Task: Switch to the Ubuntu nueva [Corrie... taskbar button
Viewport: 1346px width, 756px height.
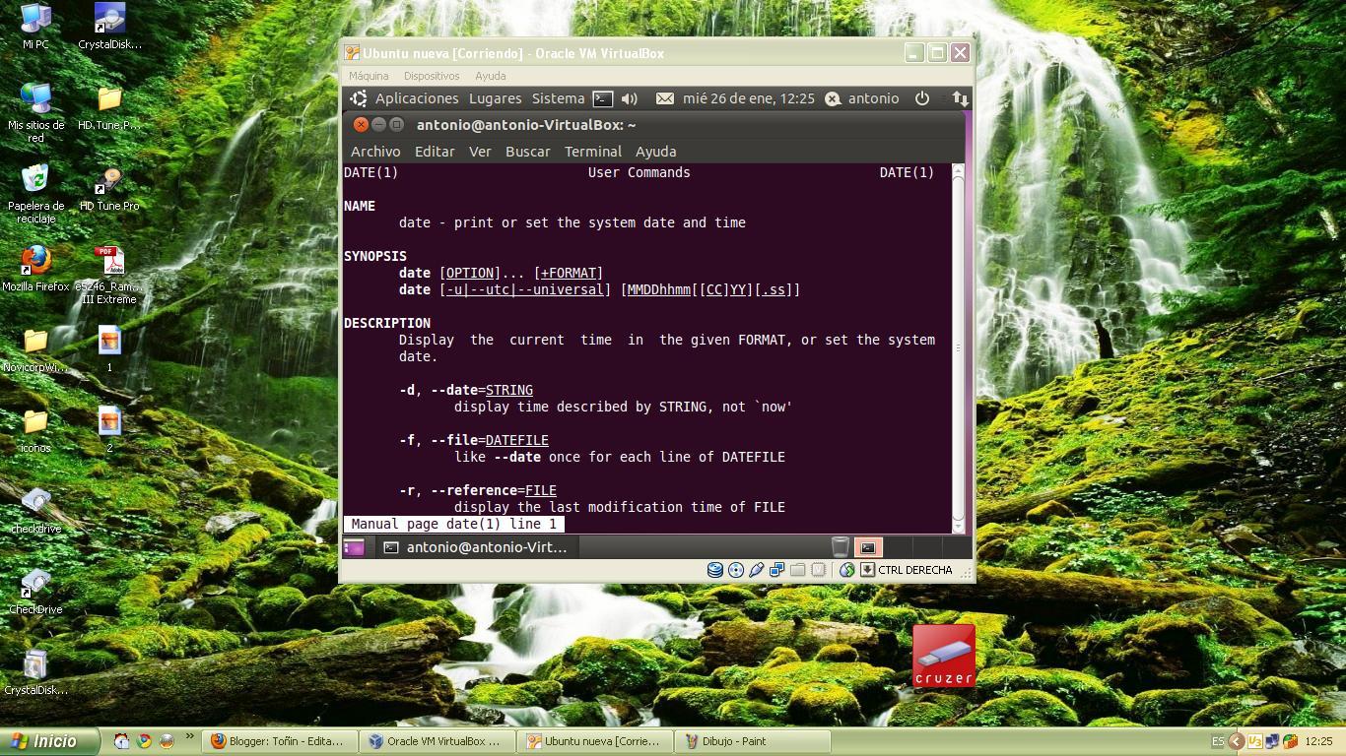Action: click(x=596, y=741)
